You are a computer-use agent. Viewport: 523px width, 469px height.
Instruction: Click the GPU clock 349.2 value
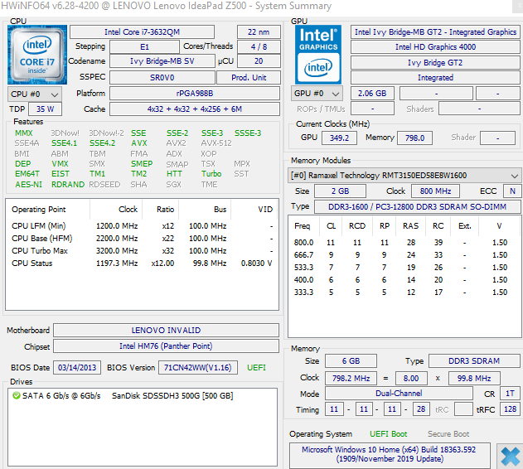[x=339, y=138]
